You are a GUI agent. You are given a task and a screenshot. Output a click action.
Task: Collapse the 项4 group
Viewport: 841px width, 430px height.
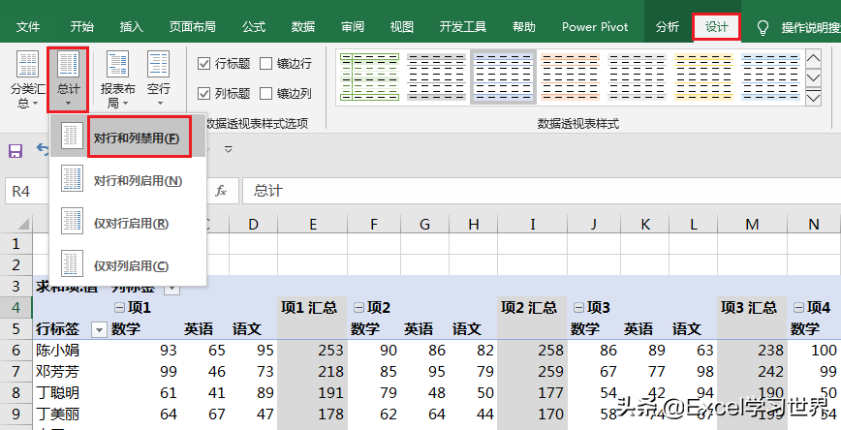pos(798,308)
